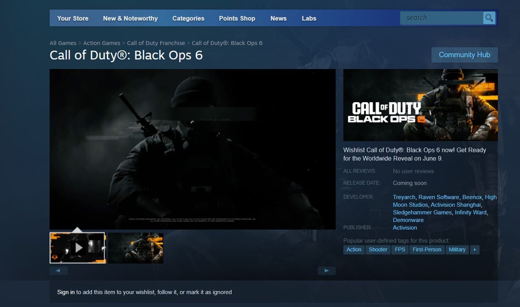
Task: Select the second screenshot thumbnail
Action: pos(136,248)
